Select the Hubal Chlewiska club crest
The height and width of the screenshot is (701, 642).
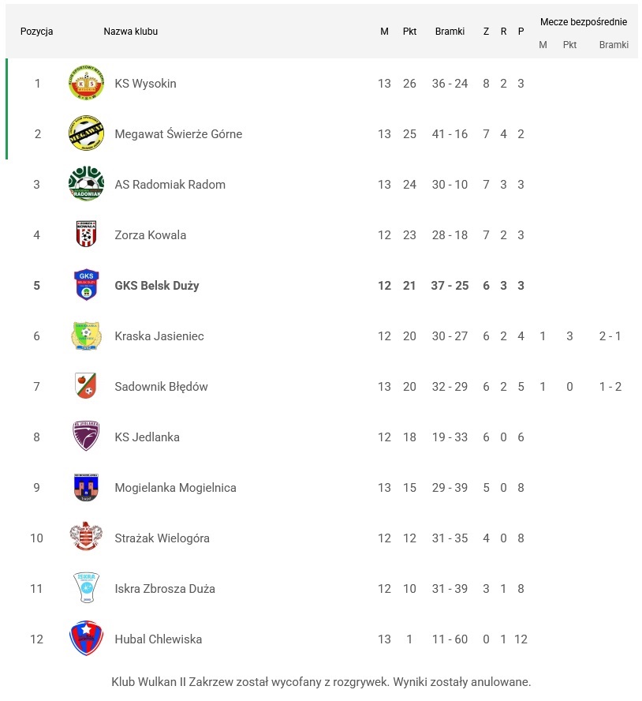(86, 639)
